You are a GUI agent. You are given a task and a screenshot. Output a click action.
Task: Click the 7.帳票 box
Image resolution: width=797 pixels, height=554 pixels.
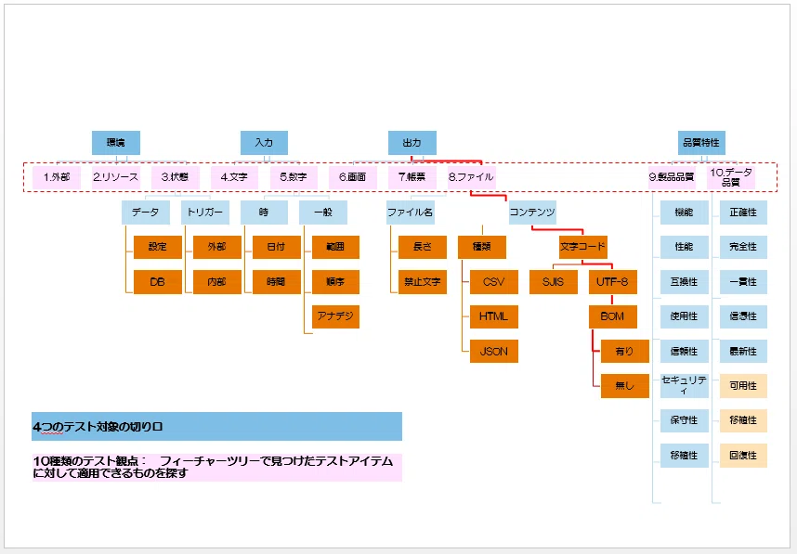[412, 177]
